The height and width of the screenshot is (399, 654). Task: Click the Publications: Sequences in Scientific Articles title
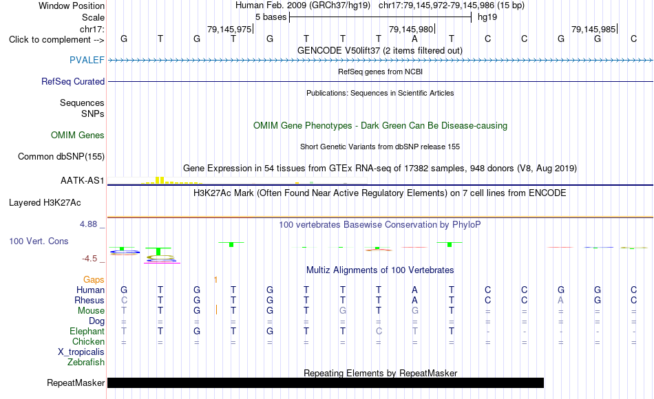[x=380, y=93]
